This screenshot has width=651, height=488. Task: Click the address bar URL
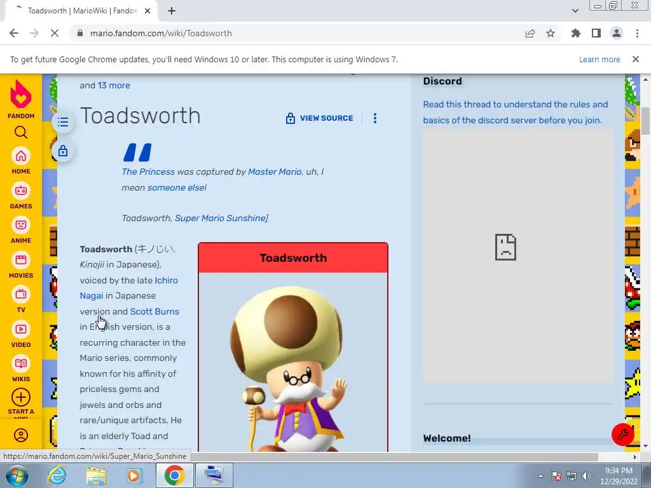point(161,33)
